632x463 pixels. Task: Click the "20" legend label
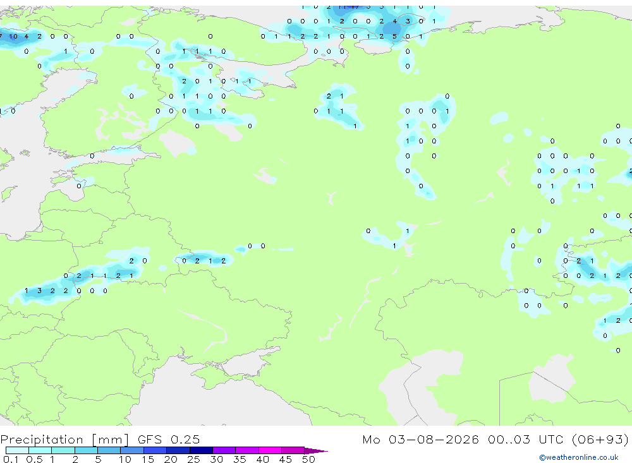[171, 459]
